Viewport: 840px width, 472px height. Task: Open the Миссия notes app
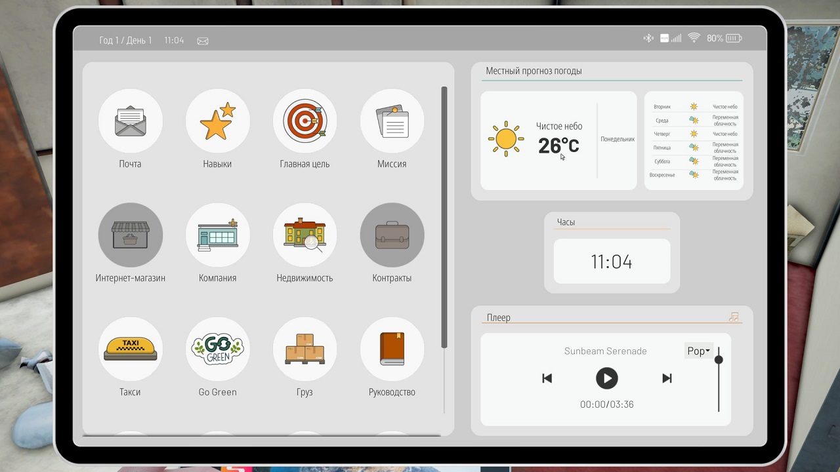click(x=392, y=121)
